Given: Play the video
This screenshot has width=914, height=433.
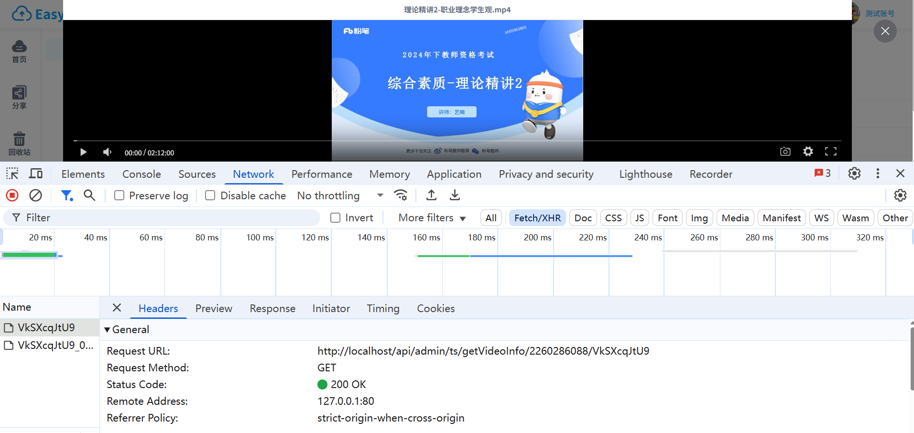Looking at the screenshot, I should (83, 152).
